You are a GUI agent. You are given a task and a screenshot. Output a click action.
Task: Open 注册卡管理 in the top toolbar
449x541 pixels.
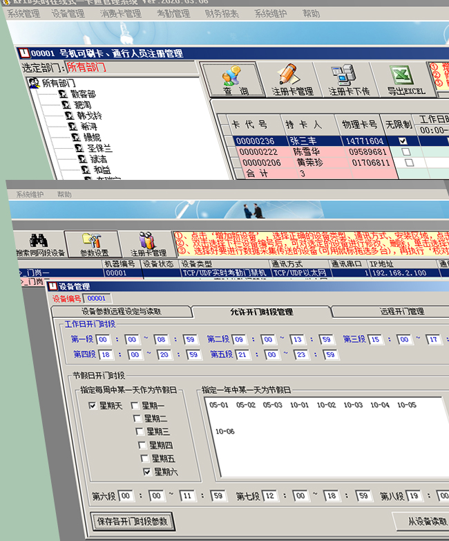[x=292, y=80]
